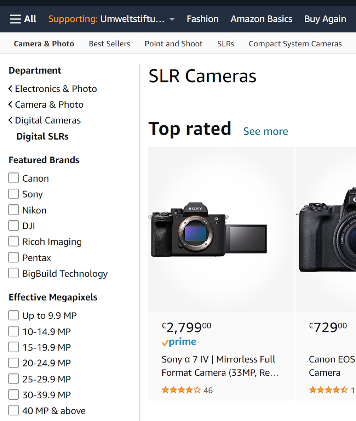Image resolution: width=356 pixels, height=421 pixels.
Task: Open the Point and Shoot subnav tab
Action: pos(174,44)
